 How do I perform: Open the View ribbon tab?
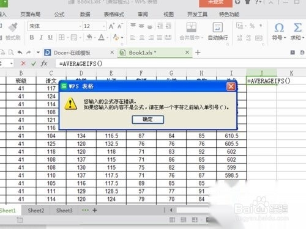(x=168, y=14)
